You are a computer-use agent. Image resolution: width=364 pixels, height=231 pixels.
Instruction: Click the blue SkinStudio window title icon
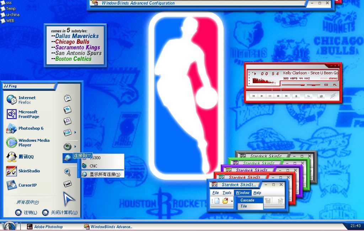[x=214, y=184]
